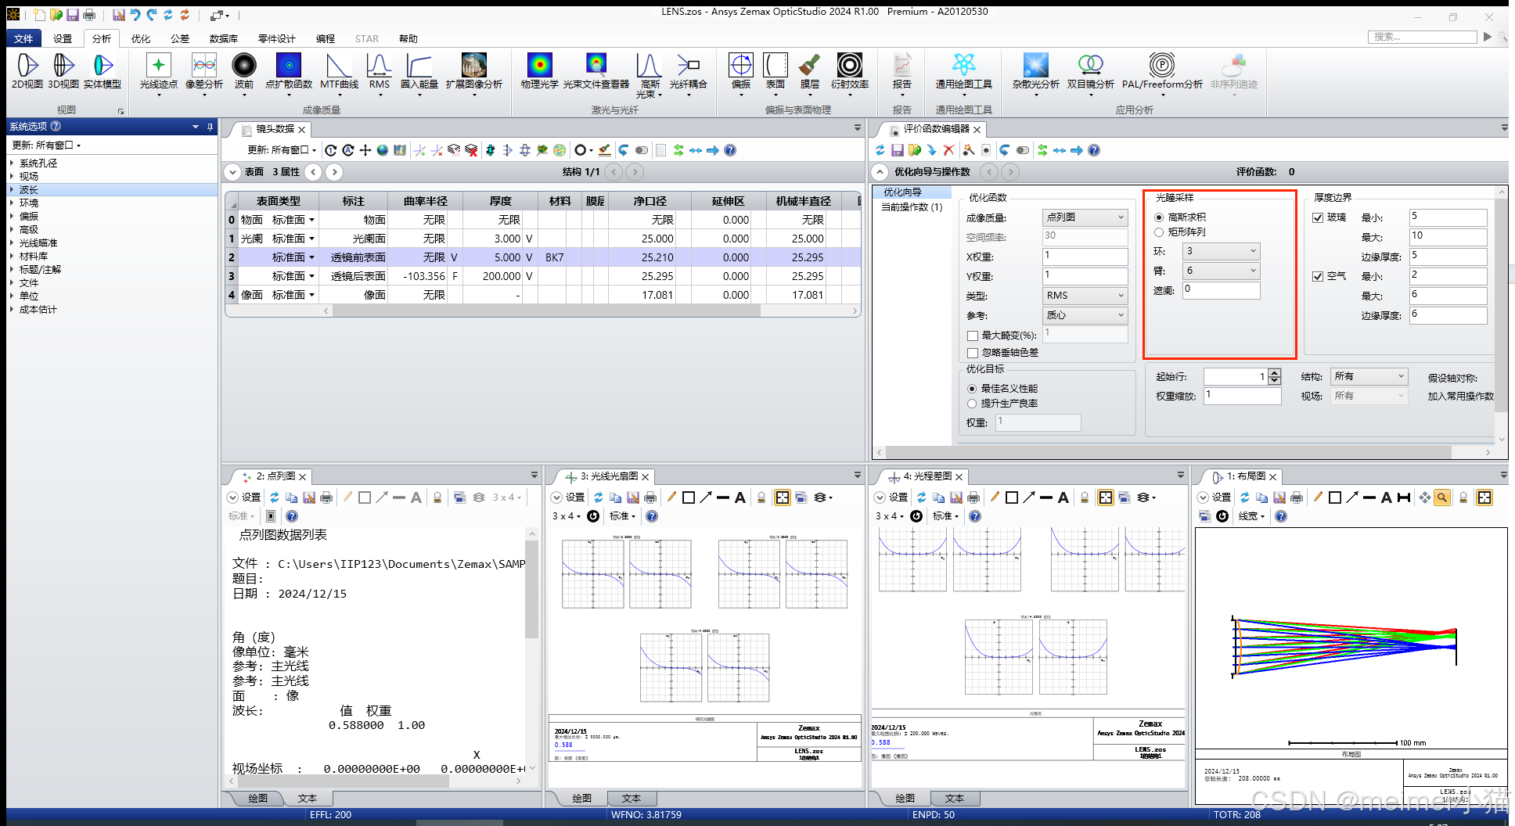Switch to the 设置 ribbon tab

coord(63,38)
